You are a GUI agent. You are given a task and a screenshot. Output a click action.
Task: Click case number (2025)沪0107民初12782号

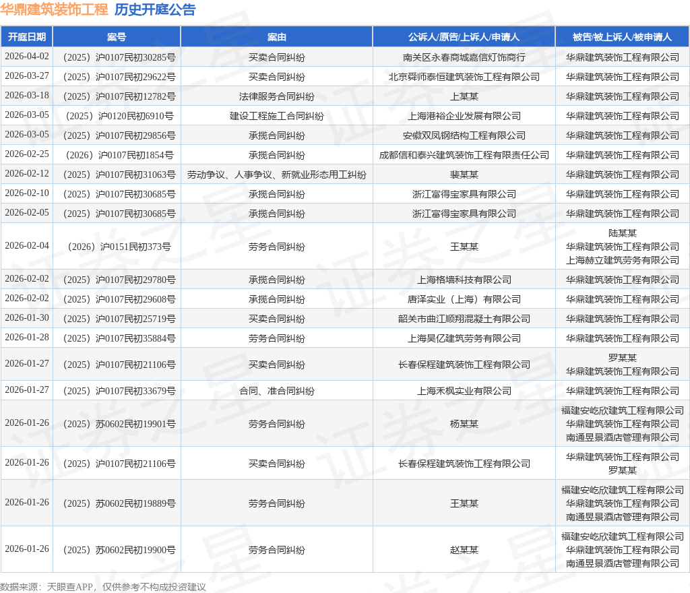[x=117, y=96]
